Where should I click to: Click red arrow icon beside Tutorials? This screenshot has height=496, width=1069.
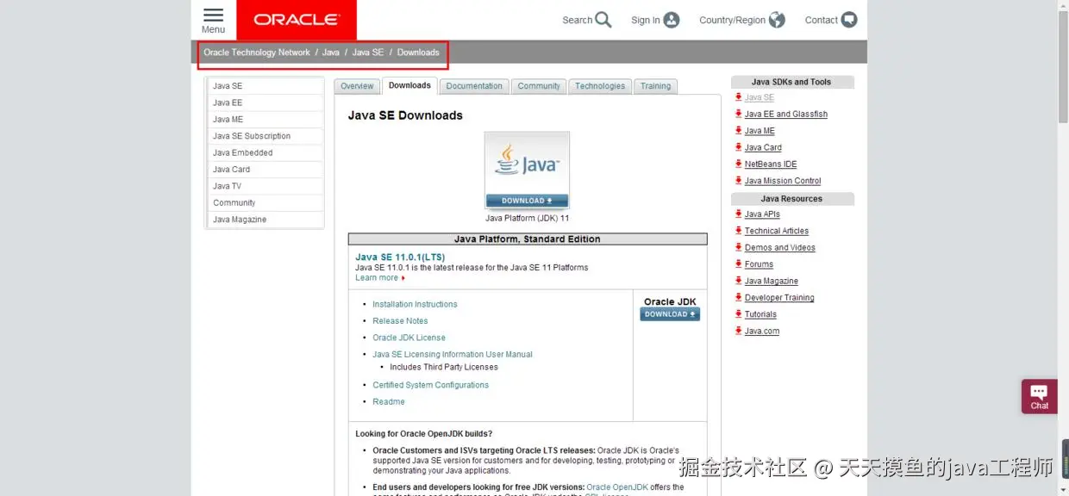tap(738, 314)
